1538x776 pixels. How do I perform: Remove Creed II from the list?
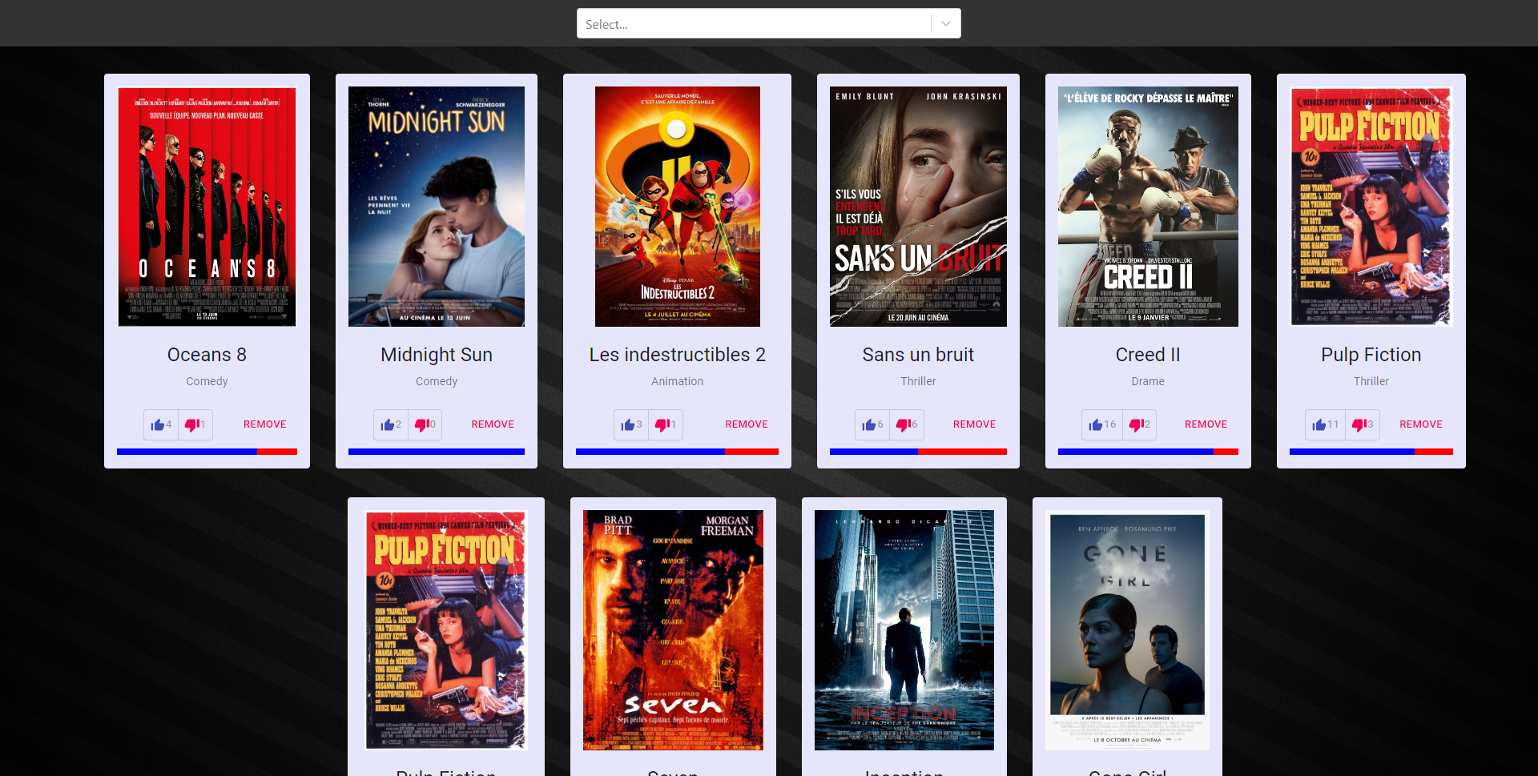1206,424
